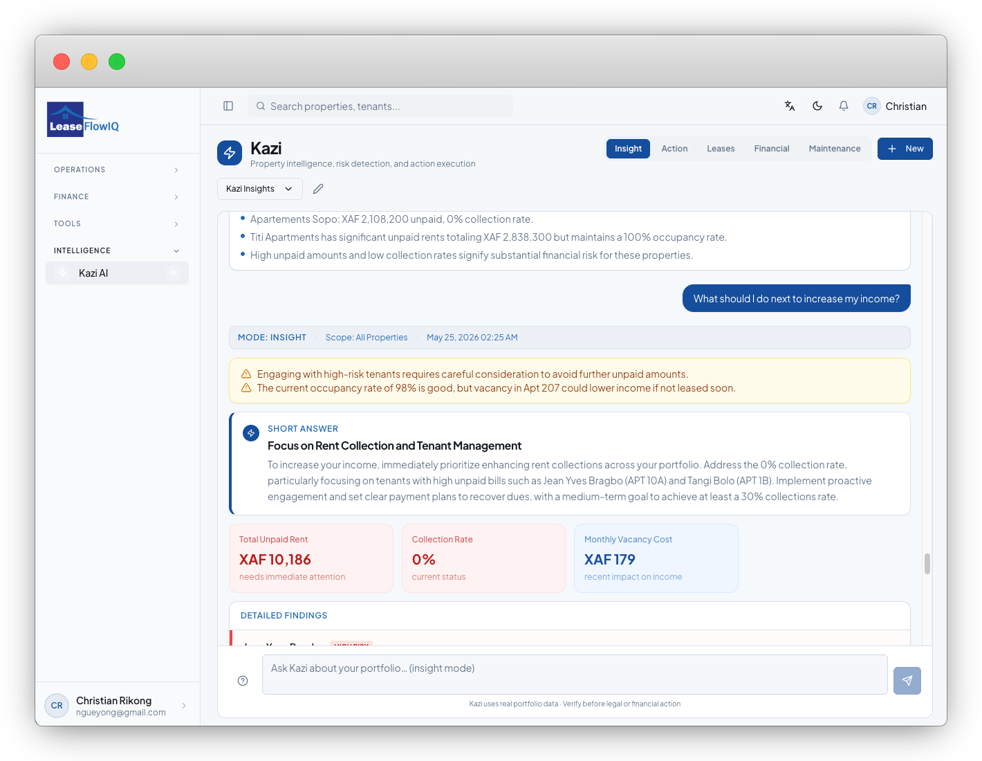The image size is (982, 761).
Task: Click the Kazi lightning bolt logo
Action: click(230, 153)
